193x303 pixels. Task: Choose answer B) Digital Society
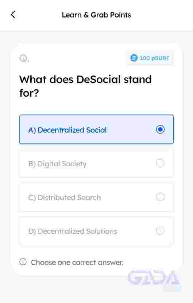57,164
